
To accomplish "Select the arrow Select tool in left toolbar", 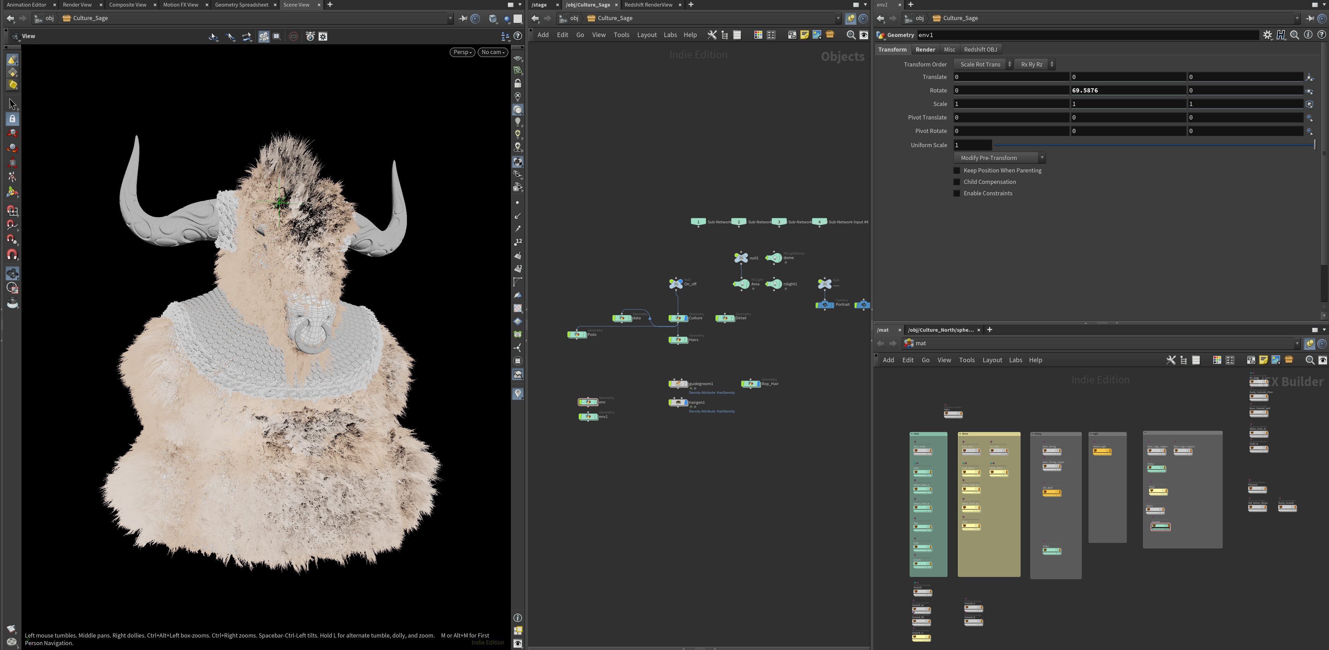I will [12, 104].
